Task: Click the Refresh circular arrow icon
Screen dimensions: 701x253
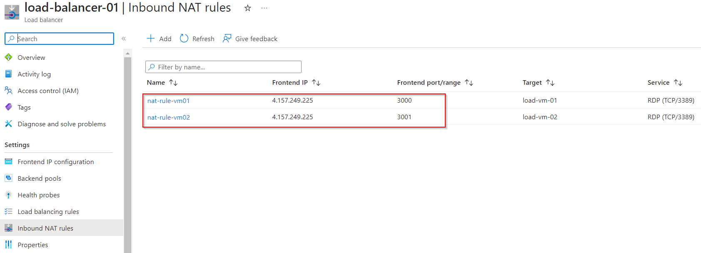Action: click(184, 38)
